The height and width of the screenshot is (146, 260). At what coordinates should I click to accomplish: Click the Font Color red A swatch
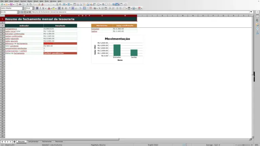(49, 8)
